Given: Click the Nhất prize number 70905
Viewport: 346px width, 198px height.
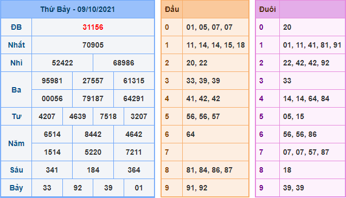Looking at the screenshot, I should pos(93,45).
